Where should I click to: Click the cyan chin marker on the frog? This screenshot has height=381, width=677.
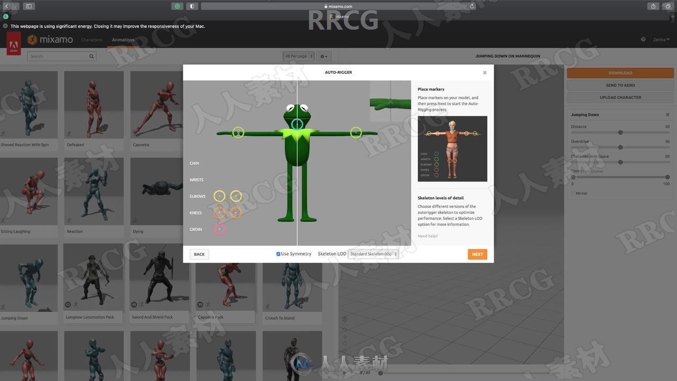click(297, 124)
